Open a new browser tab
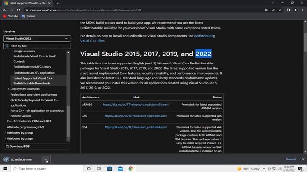This screenshot has width=307, height=172. point(58,3)
